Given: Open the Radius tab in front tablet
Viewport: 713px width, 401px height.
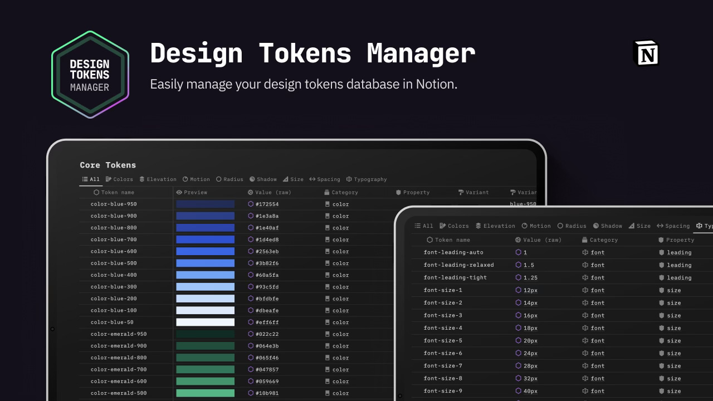Looking at the screenshot, I should point(572,226).
